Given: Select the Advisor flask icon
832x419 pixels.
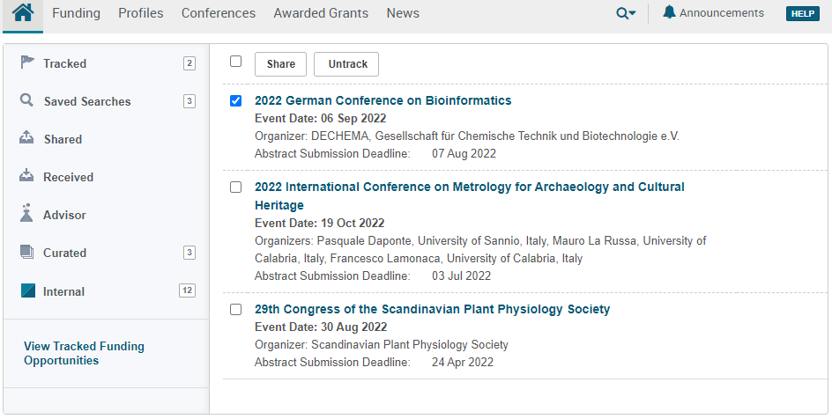Looking at the screenshot, I should 27,214.
